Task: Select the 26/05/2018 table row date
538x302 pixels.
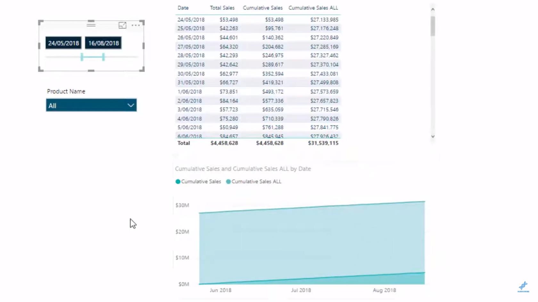Action: click(191, 37)
